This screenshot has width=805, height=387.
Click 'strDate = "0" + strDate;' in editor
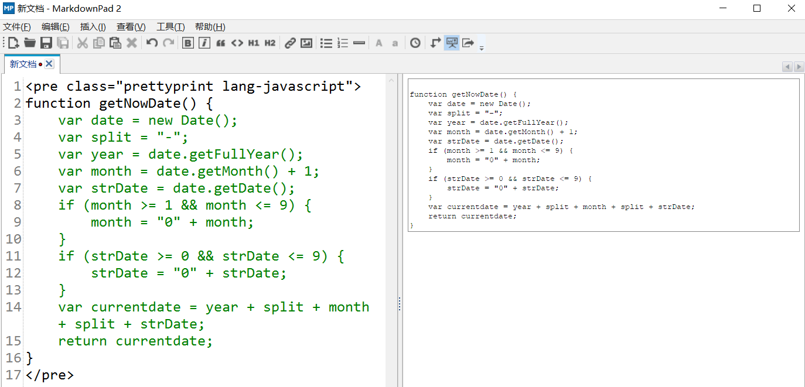(189, 273)
